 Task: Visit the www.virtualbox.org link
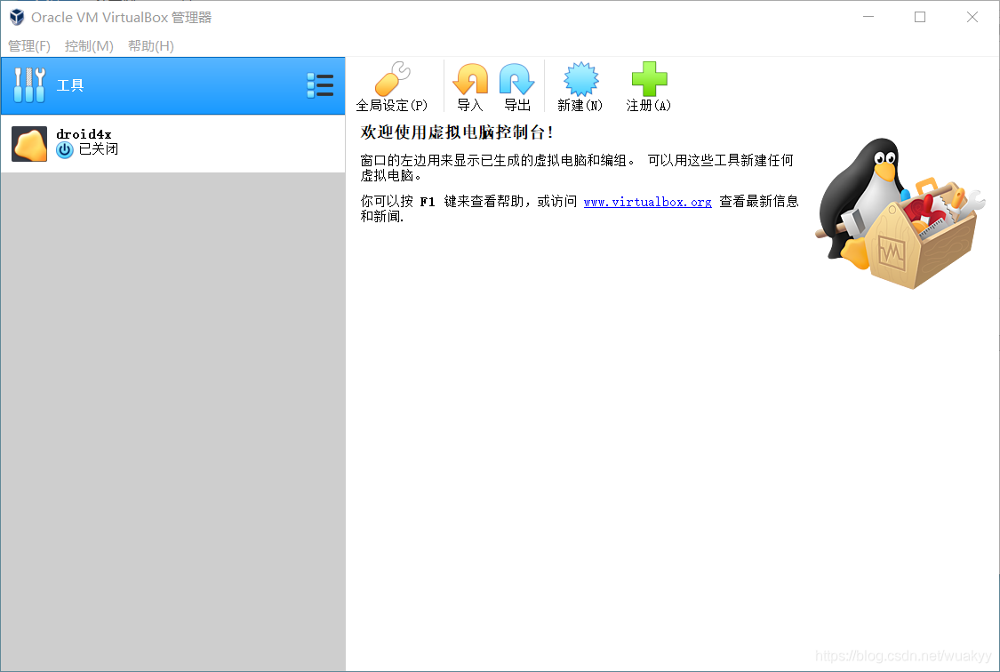pyautogui.click(x=647, y=202)
